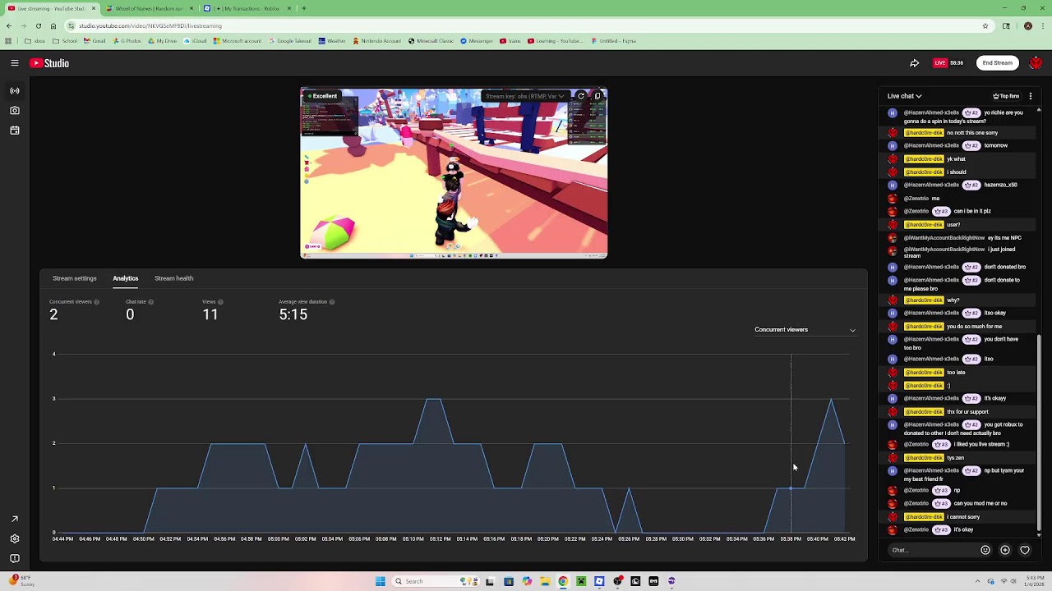1052x591 pixels.
Task: Open the Manage calendar icon in sidebar
Action: [15, 131]
